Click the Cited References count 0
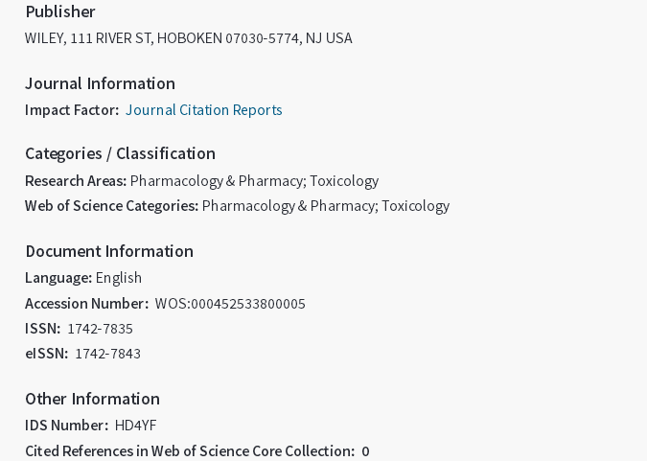 365,451
